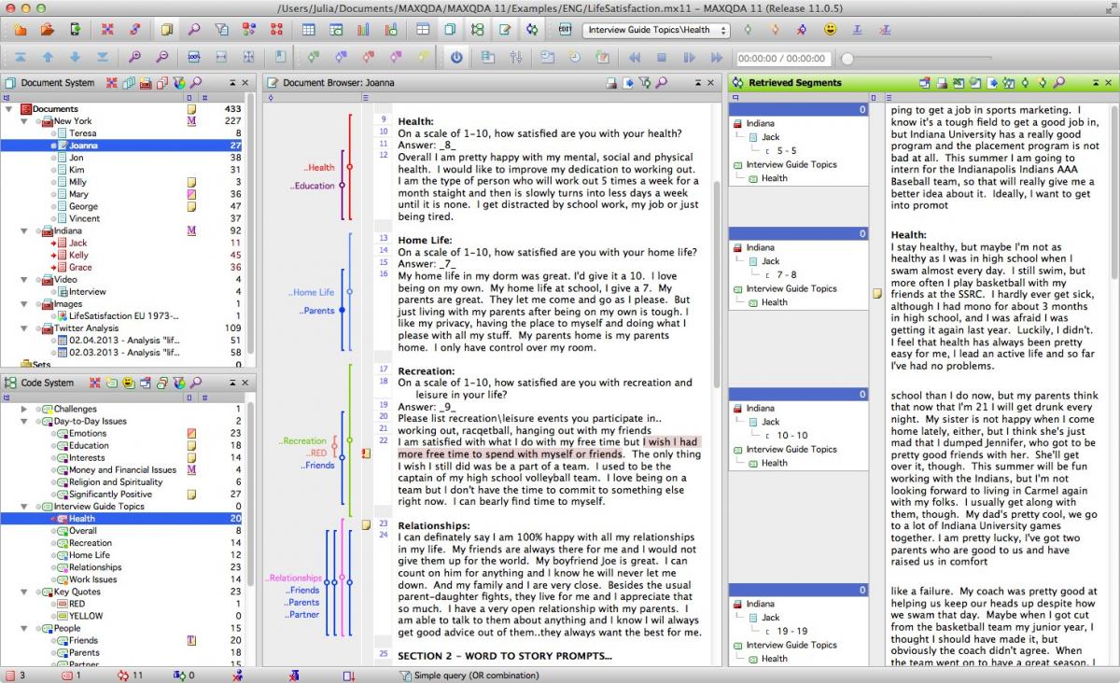Click the print icon in Document Browser header
The width and height of the screenshot is (1120, 683).
(x=612, y=82)
